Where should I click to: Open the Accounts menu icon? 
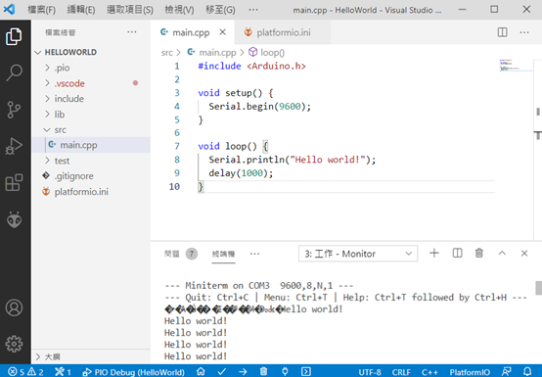(x=14, y=307)
